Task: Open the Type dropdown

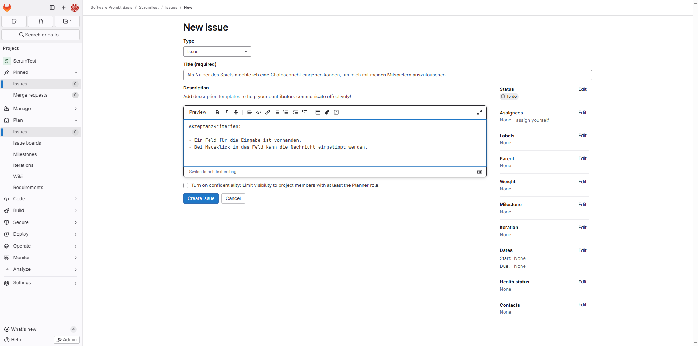Action: (x=217, y=52)
